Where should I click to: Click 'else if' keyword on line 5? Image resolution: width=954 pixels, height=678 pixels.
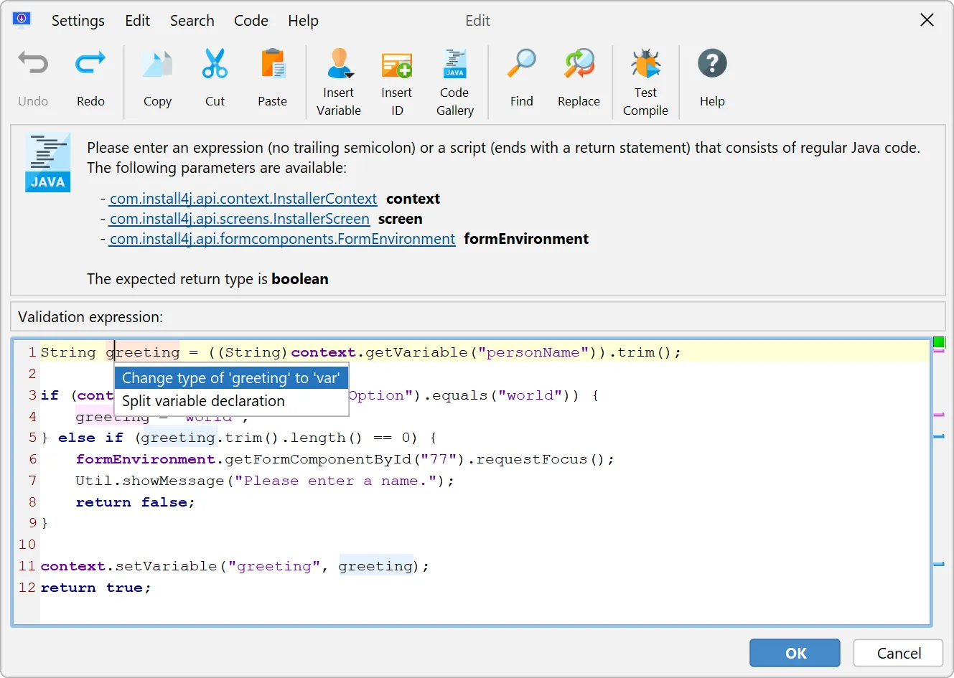[90, 438]
